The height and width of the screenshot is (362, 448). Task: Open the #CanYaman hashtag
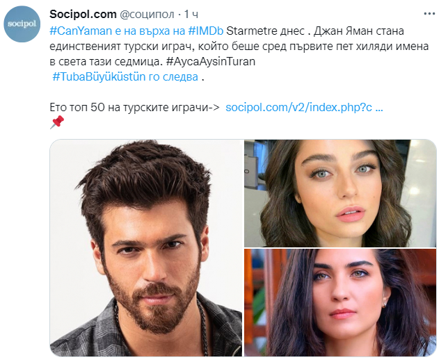[81, 31]
